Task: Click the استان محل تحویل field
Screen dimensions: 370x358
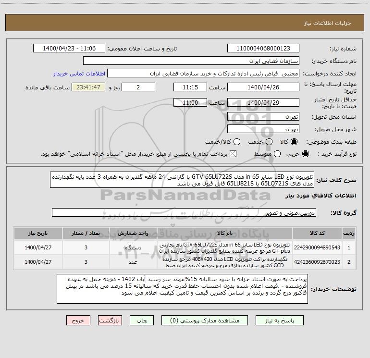Action: 263,117
